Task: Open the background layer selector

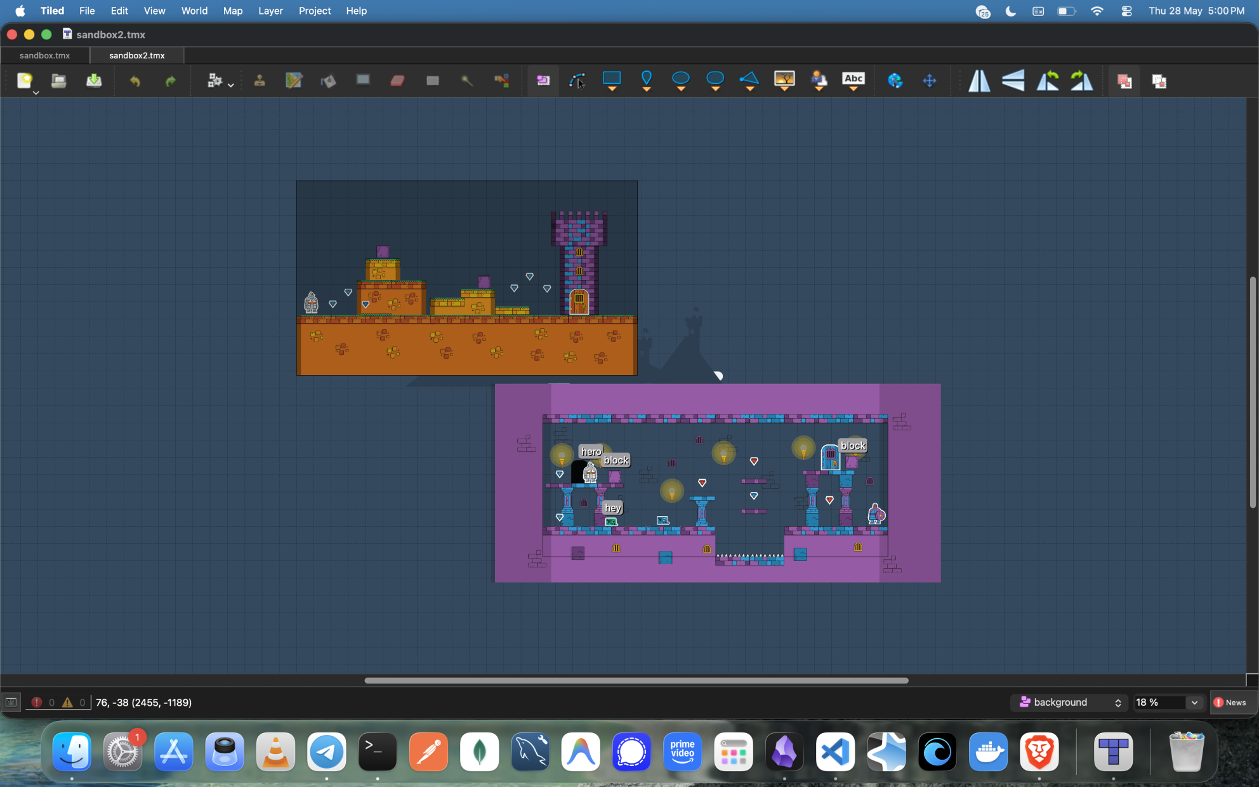Action: point(1069,702)
